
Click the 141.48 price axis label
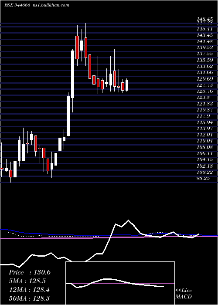pos(205,42)
